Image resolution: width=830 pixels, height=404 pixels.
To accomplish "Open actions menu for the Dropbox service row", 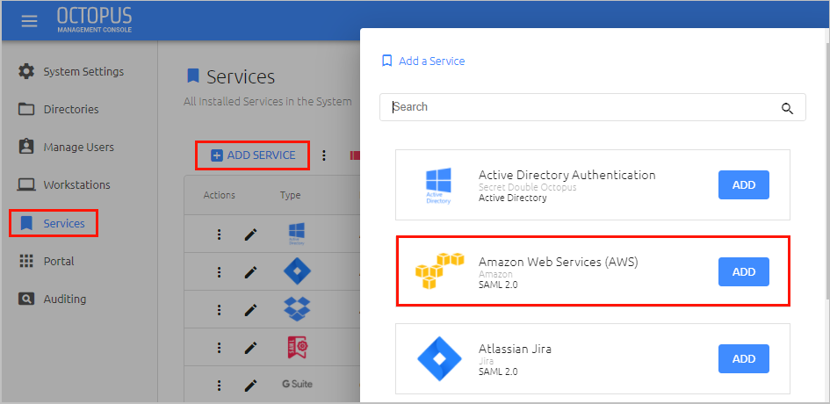I will click(220, 310).
